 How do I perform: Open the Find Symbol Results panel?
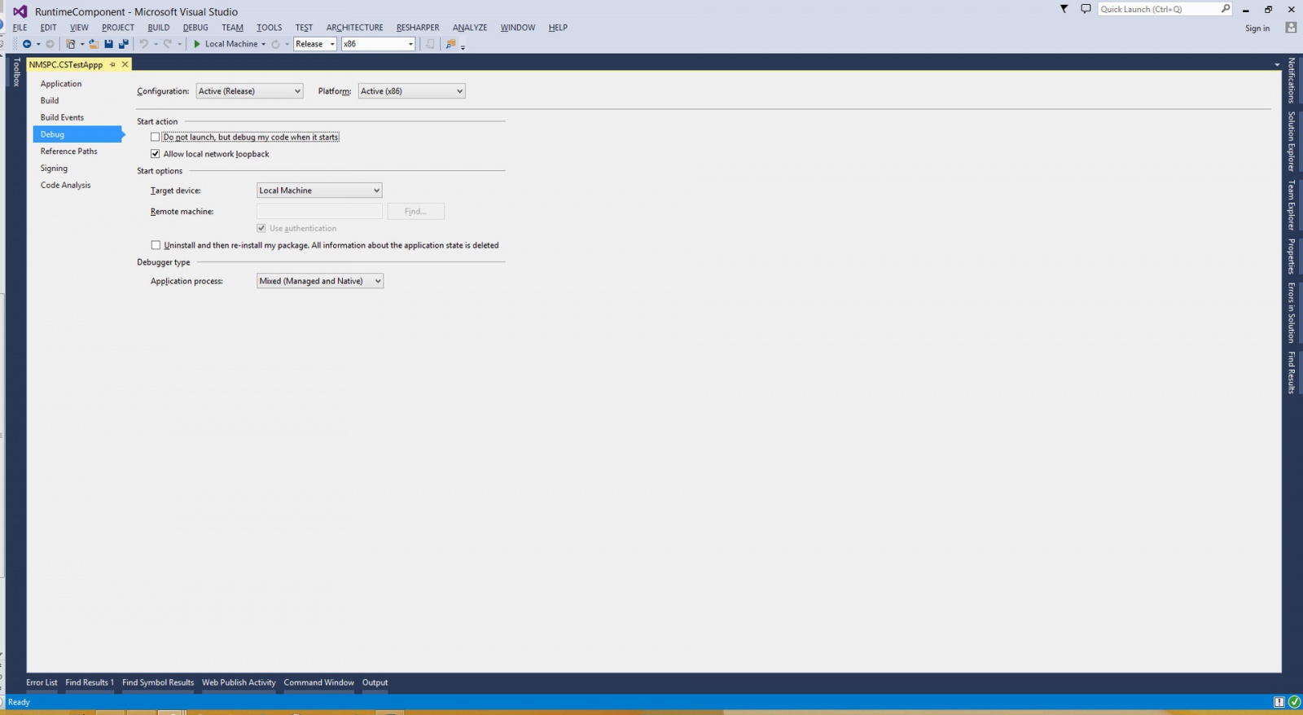[158, 682]
